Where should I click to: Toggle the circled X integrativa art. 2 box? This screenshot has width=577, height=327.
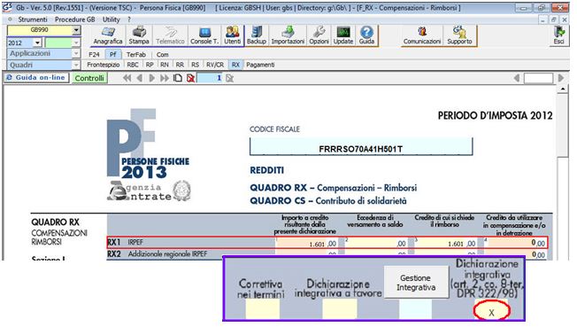coord(491,312)
